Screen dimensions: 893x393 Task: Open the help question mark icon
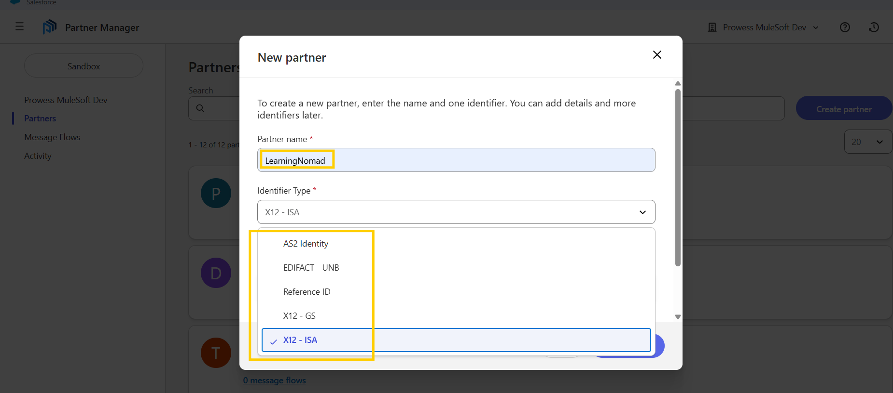pyautogui.click(x=844, y=27)
